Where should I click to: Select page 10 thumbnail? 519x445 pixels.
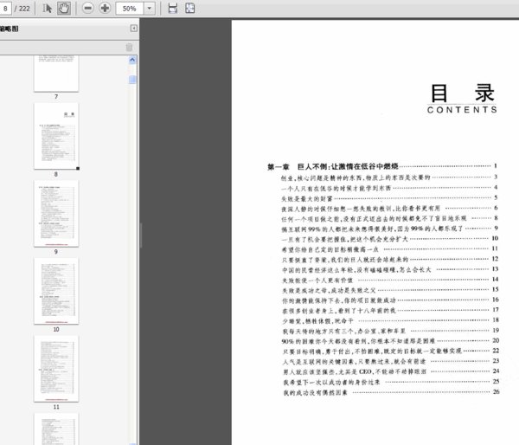pyautogui.click(x=56, y=291)
